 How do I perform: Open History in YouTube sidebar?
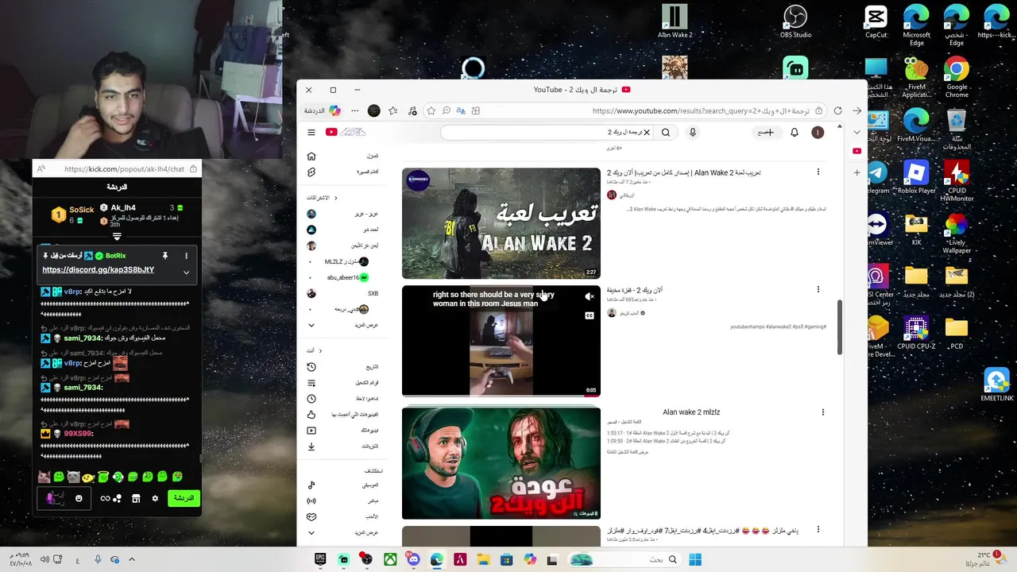tap(343, 367)
